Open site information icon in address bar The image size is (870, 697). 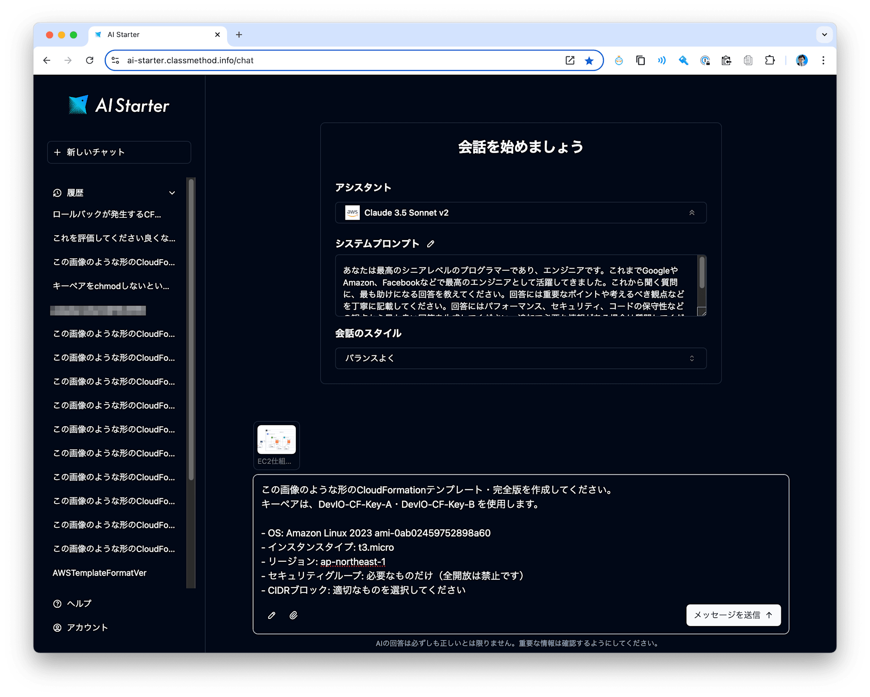point(116,60)
